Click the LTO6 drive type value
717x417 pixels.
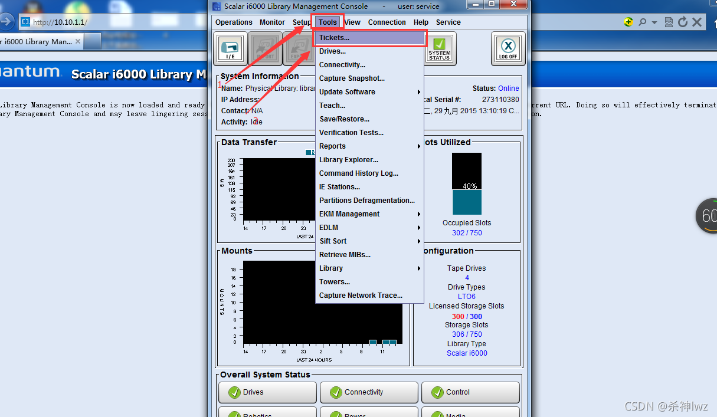click(x=467, y=297)
